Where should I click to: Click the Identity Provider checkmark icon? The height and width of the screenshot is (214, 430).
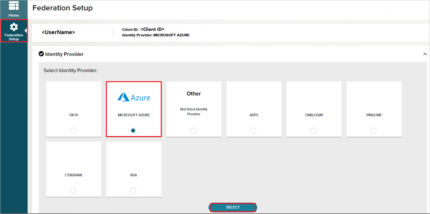41,54
